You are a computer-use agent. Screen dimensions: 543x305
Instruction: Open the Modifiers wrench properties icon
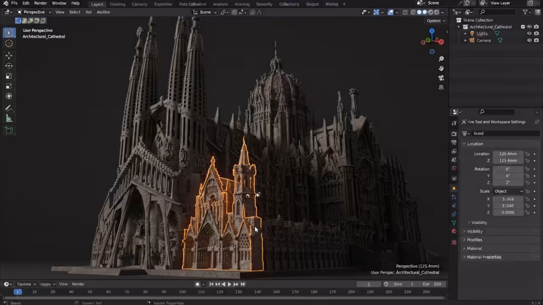click(454, 197)
